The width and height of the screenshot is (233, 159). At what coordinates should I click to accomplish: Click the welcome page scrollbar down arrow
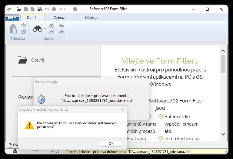[223, 134]
